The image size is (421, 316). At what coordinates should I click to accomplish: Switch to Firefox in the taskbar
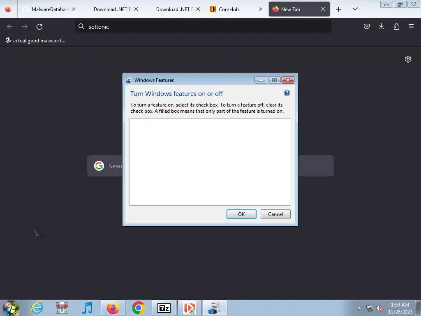coord(113,308)
